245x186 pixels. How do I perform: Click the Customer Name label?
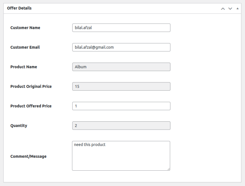pos(25,28)
